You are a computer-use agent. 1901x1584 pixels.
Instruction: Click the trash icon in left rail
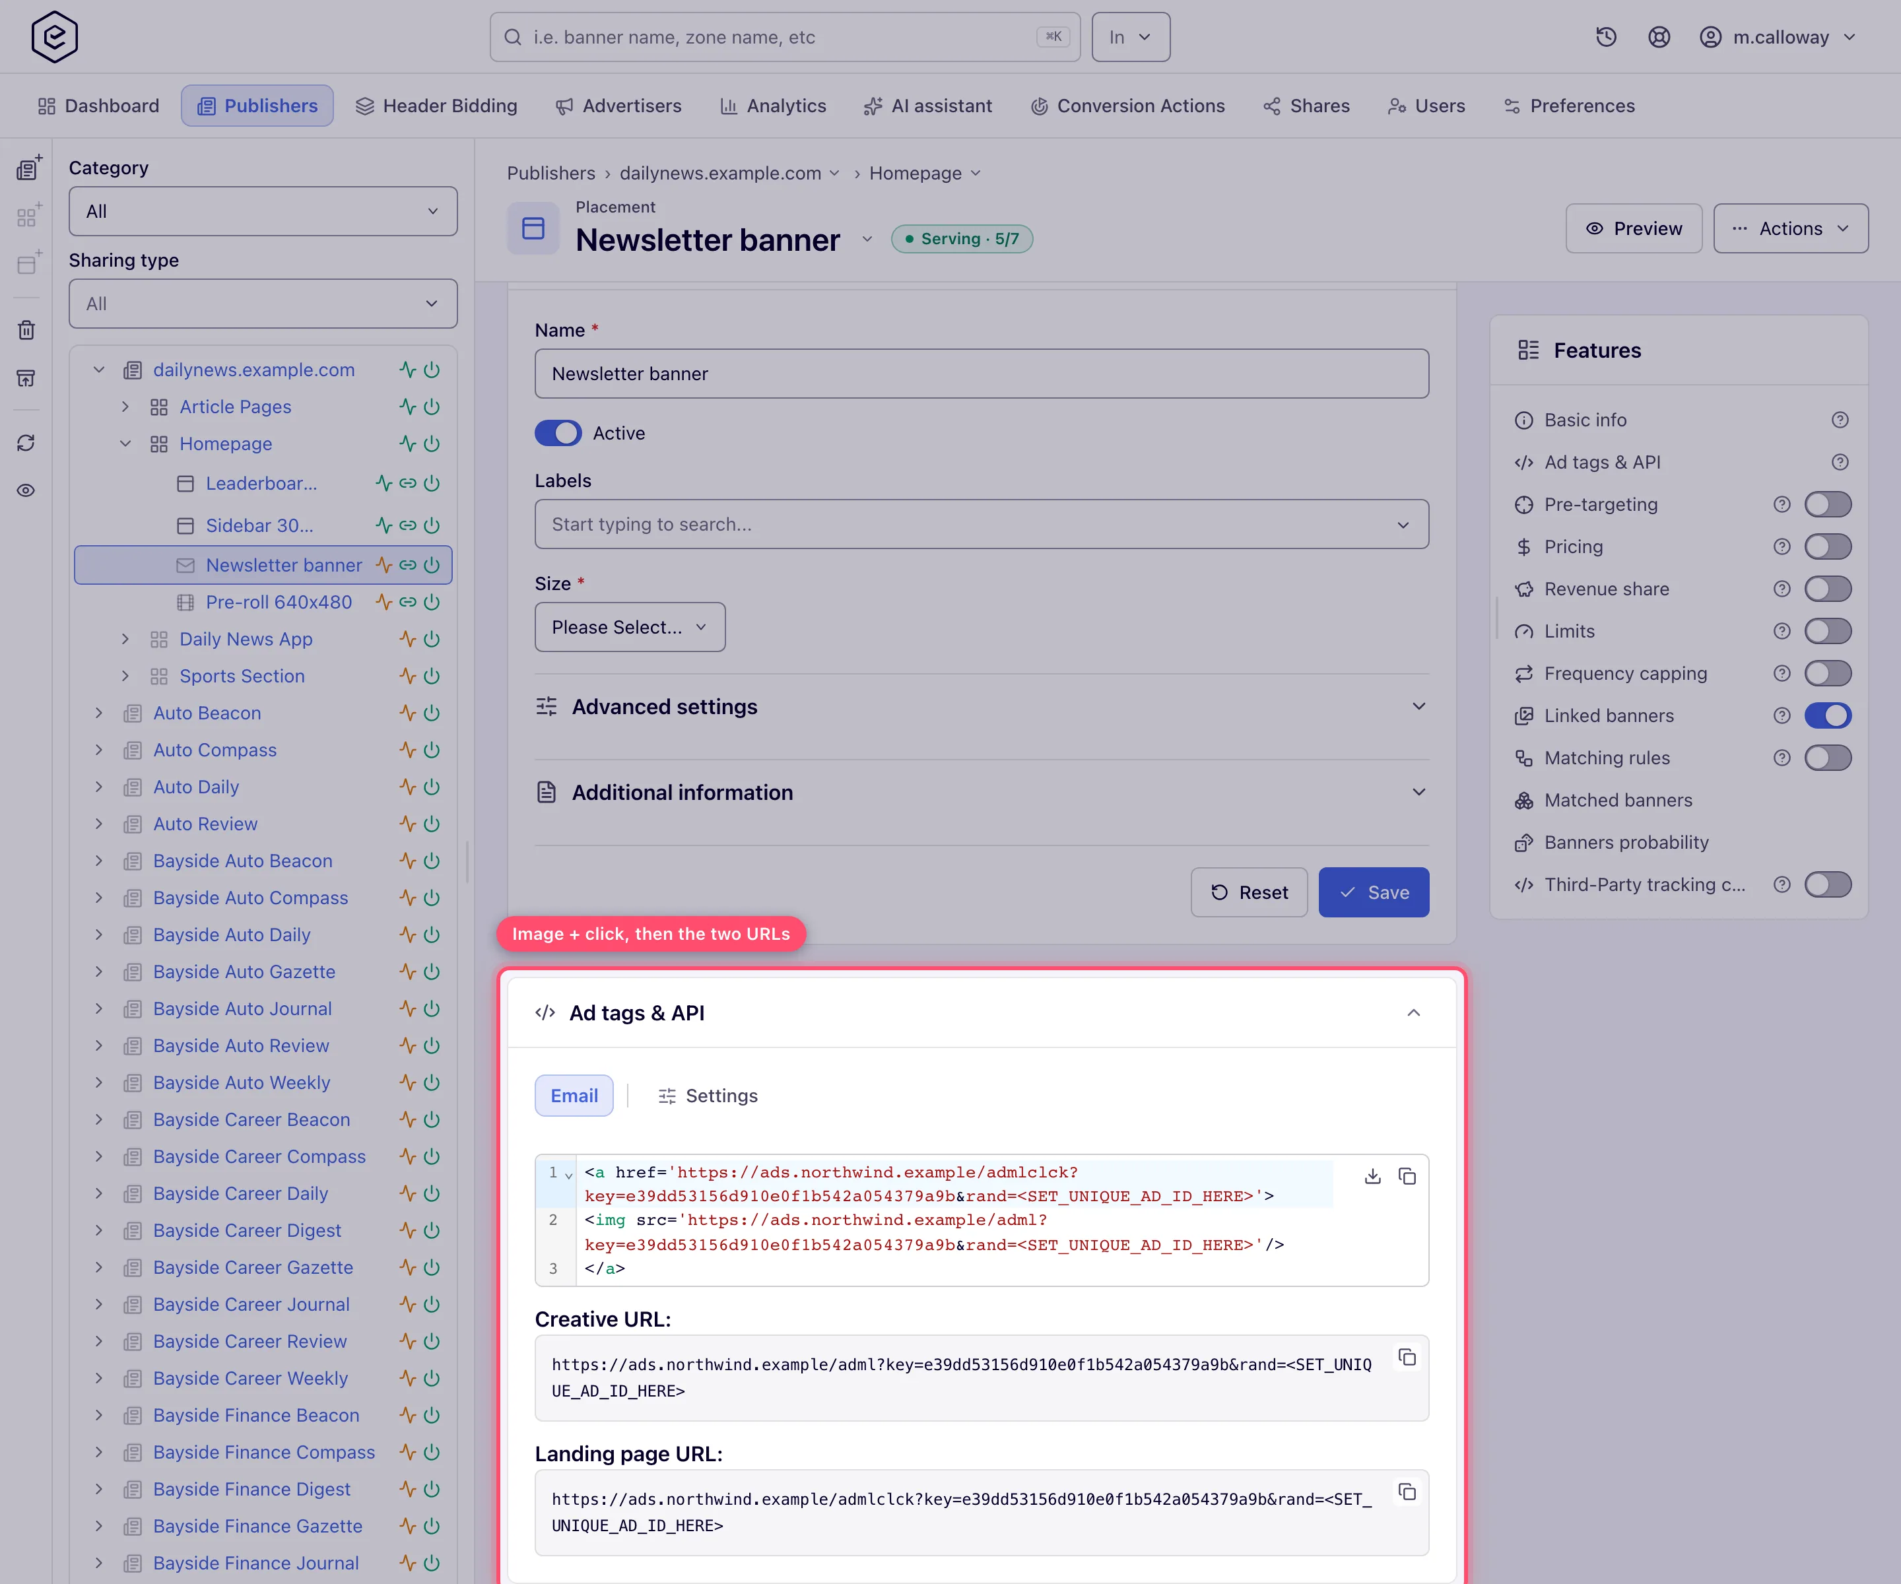tap(26, 329)
